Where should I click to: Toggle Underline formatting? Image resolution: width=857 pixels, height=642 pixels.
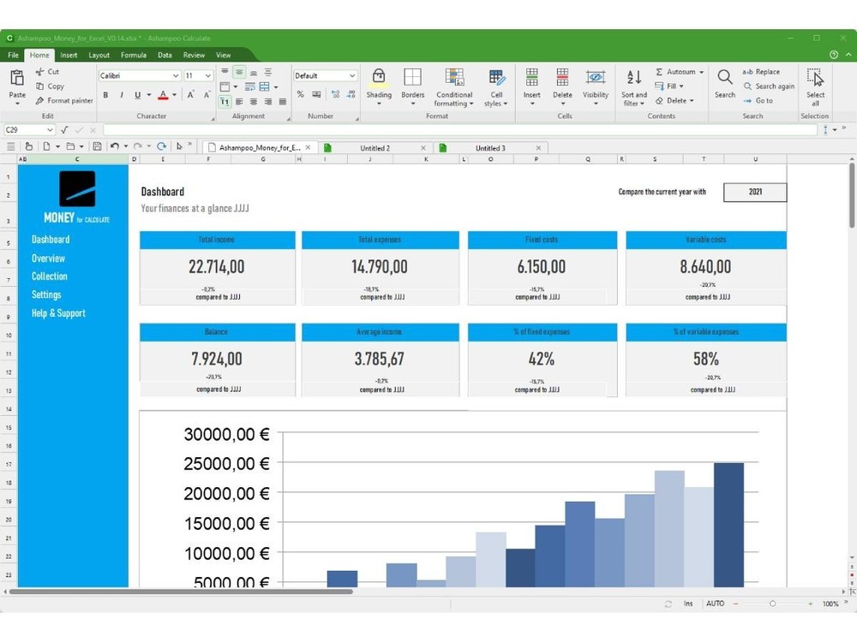click(137, 95)
